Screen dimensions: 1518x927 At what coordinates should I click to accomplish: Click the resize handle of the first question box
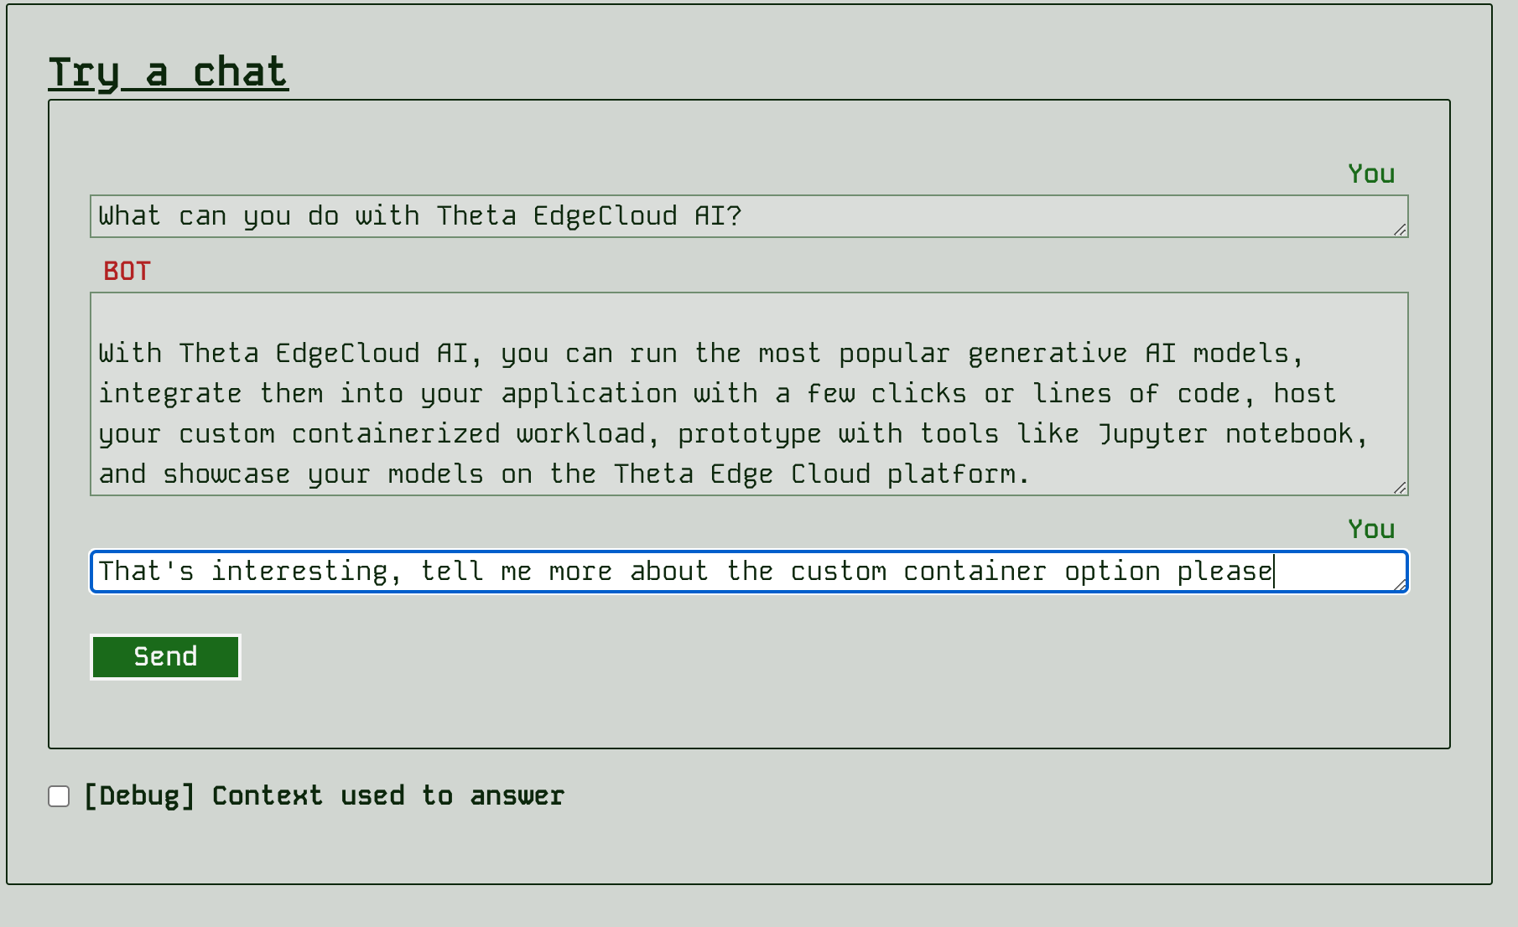click(1400, 230)
